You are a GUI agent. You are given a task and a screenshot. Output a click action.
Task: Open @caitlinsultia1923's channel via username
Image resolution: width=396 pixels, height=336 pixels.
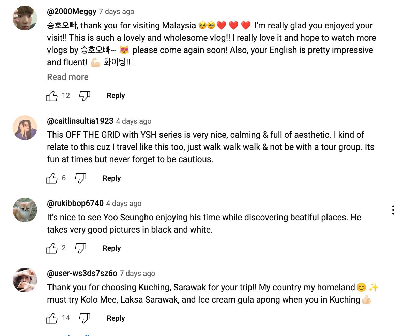[x=80, y=121]
